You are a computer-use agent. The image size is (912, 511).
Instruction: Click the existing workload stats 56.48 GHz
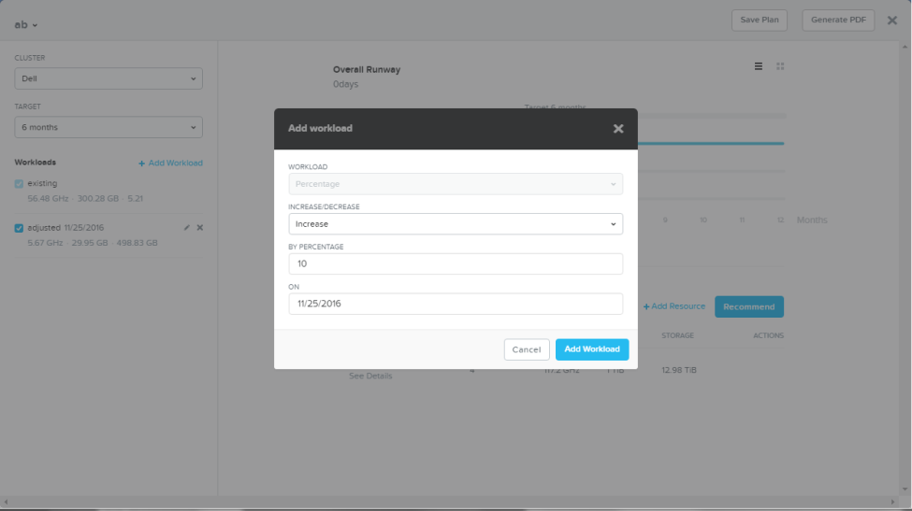point(48,199)
